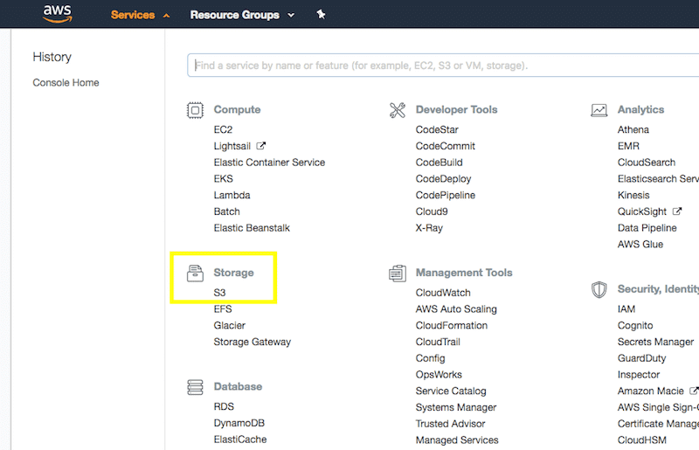Screen dimensions: 699x450
Task: Open the Lightsail service
Action: (232, 146)
